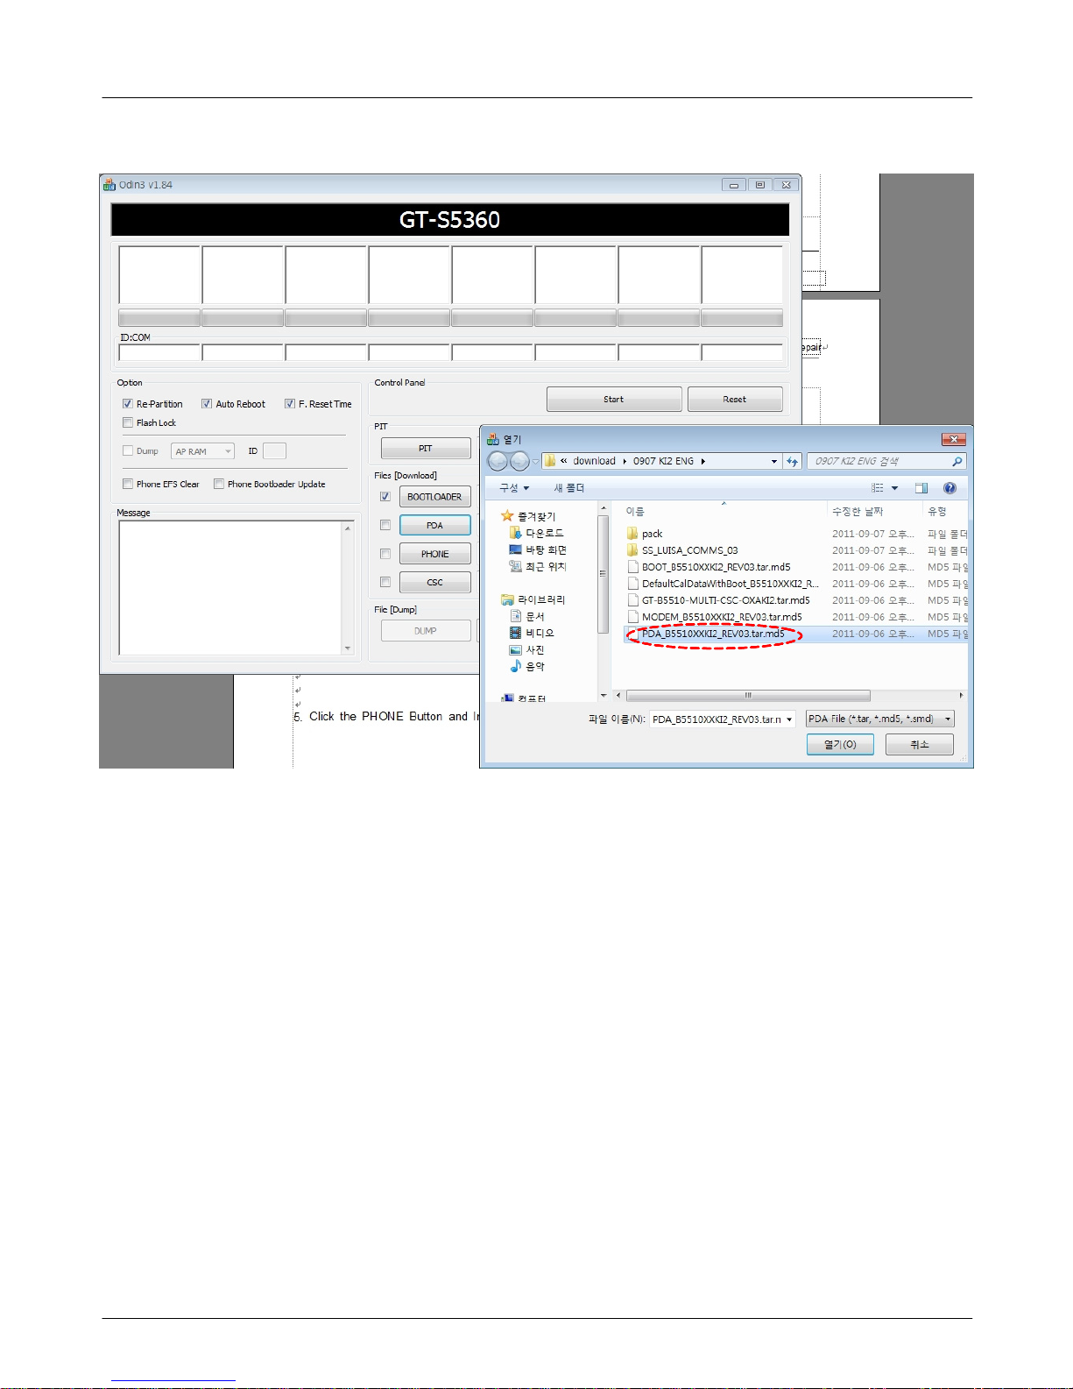1073x1389 pixels.
Task: Expand the address bar path dropdown
Action: (773, 461)
